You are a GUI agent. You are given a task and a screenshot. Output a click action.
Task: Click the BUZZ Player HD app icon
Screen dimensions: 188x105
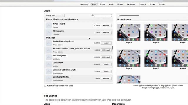click(x=49, y=57)
